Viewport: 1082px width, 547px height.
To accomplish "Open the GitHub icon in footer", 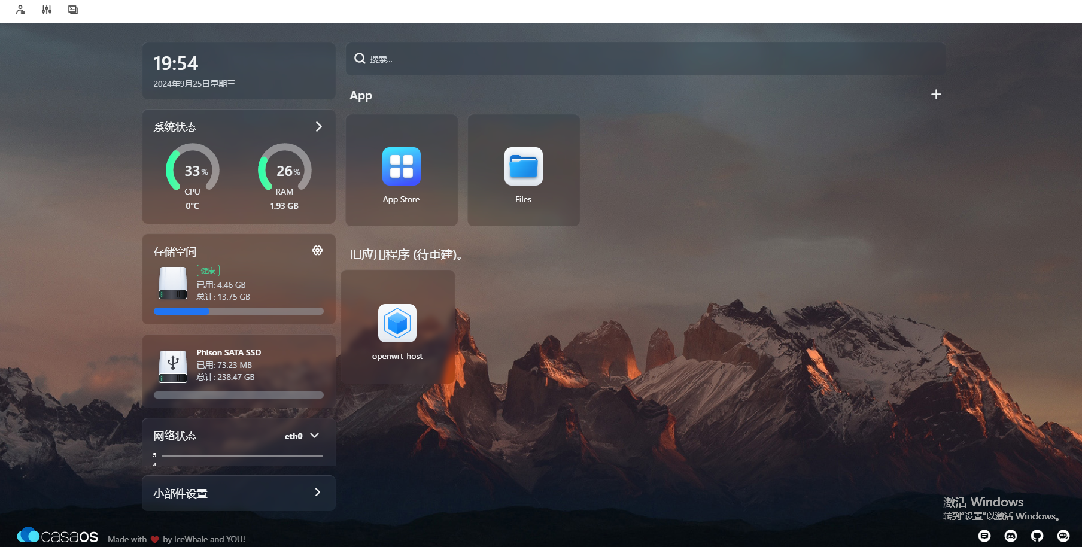I will point(1037,536).
